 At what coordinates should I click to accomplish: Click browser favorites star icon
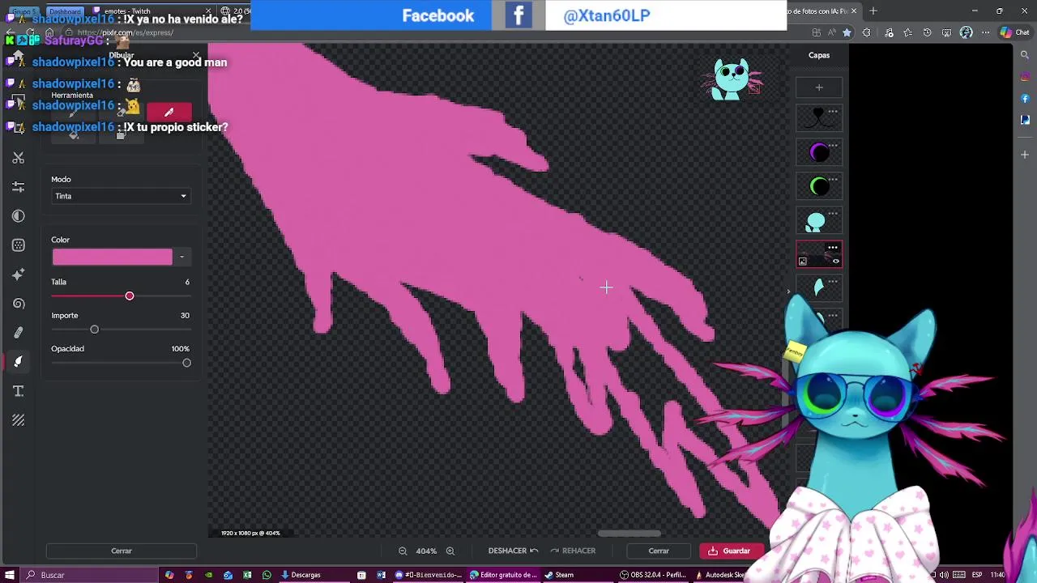pos(847,32)
